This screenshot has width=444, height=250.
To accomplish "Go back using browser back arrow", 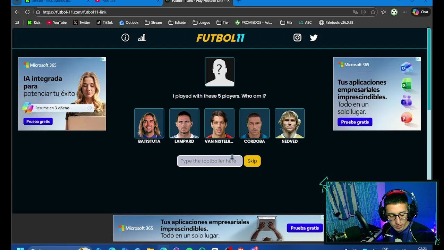I will [17, 12].
